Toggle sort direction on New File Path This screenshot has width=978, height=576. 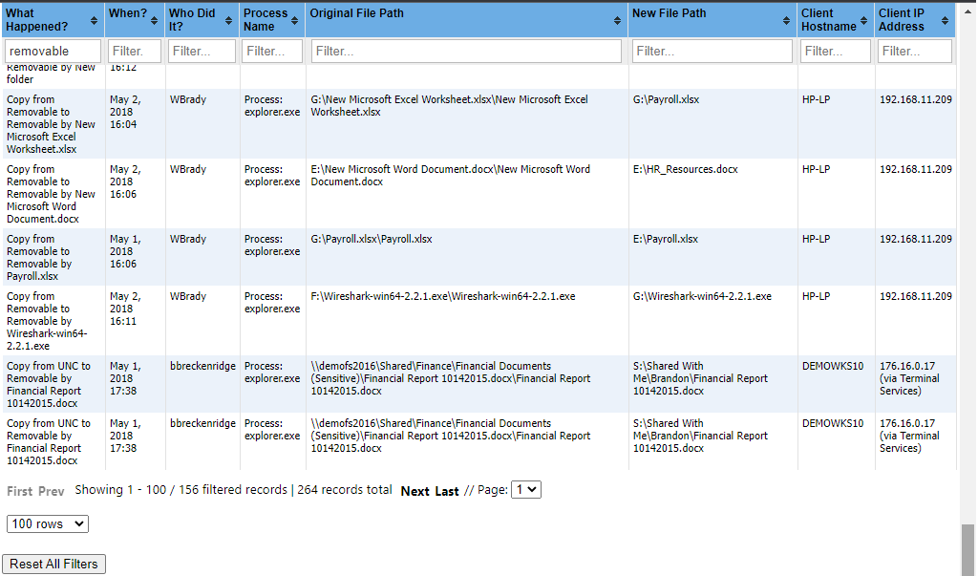(x=787, y=19)
